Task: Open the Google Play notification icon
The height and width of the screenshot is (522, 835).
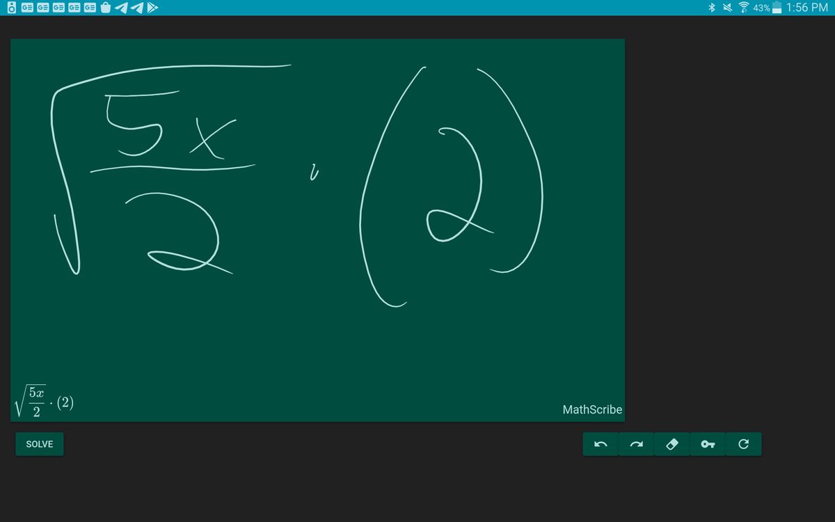Action: [152, 8]
